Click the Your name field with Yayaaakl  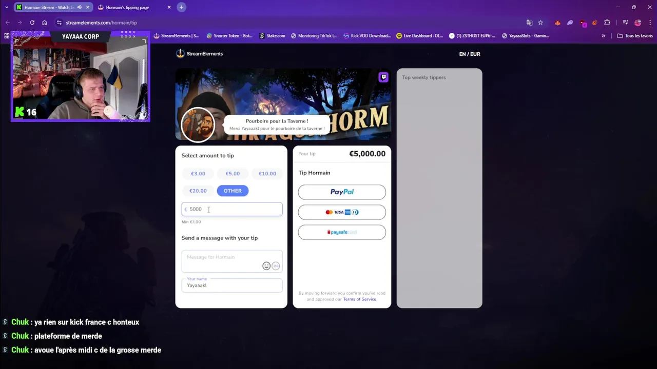[232, 285]
